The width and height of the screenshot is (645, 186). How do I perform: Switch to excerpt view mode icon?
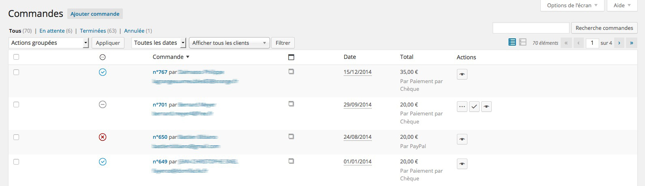coord(523,42)
